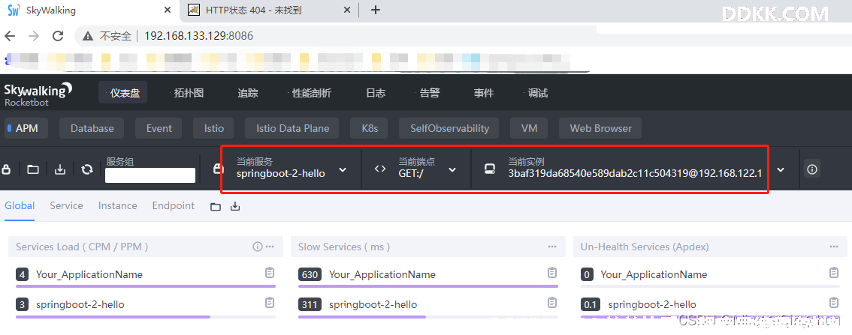Image resolution: width=852 pixels, height=335 pixels.
Task: Click the info icon on Services Load panel
Action: (x=258, y=247)
